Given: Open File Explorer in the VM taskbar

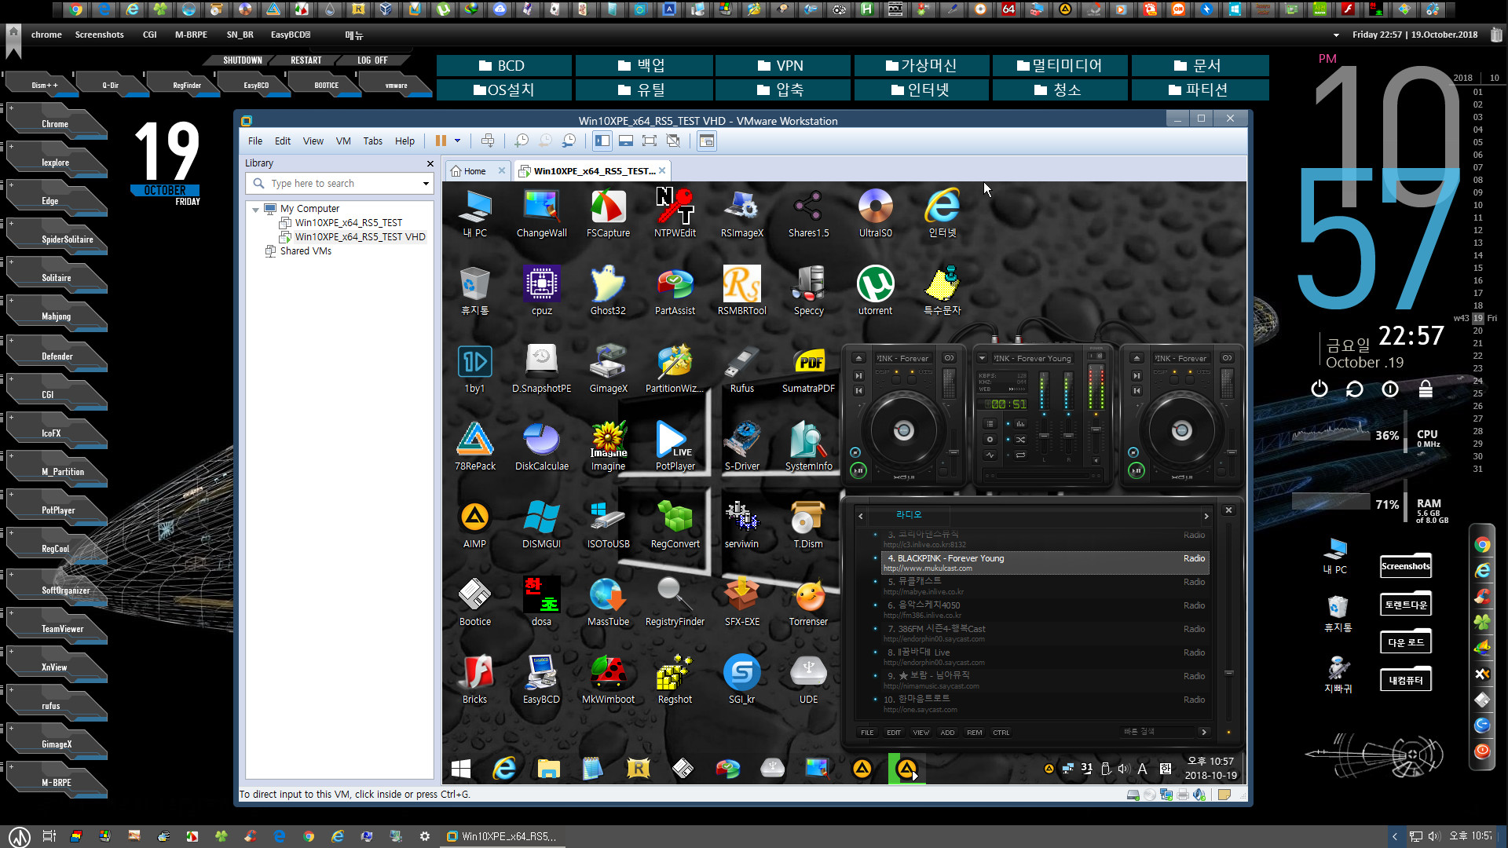Looking at the screenshot, I should point(548,769).
